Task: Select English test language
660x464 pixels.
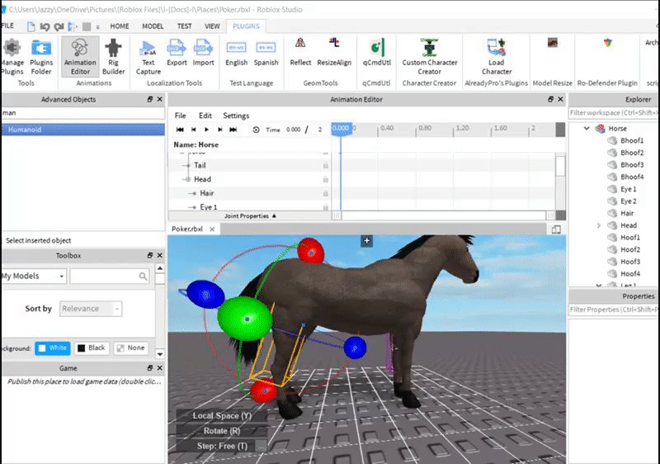Action: [236, 52]
